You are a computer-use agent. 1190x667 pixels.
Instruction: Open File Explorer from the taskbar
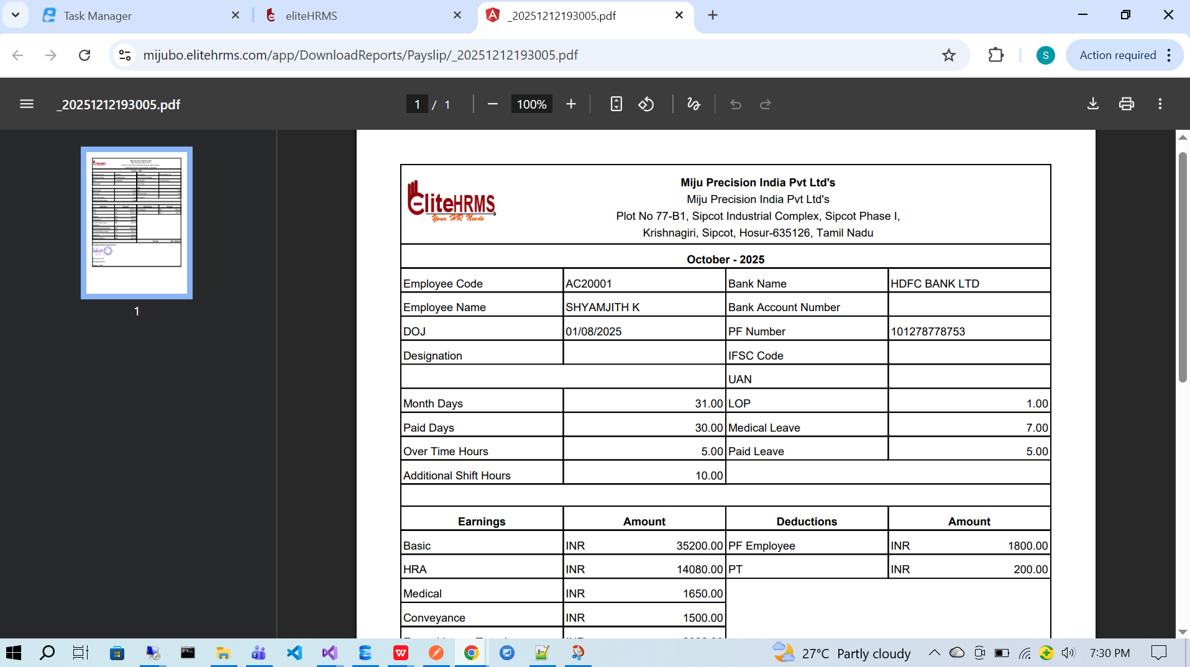pyautogui.click(x=223, y=653)
